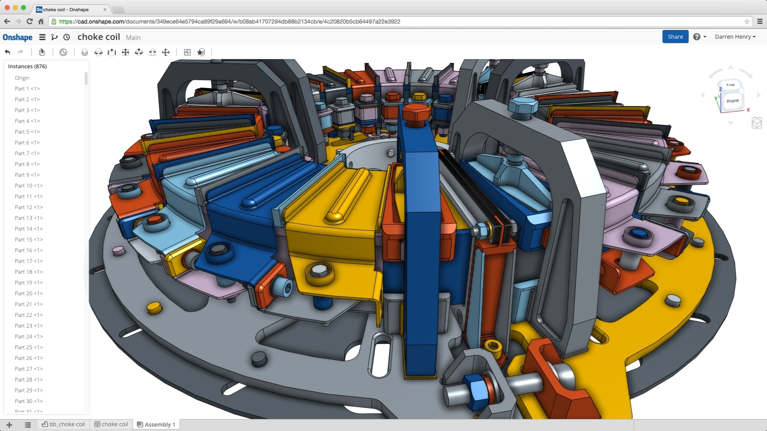Bookmark the page using the browser star icon
Screen dimensions: 767x431
tap(747, 22)
